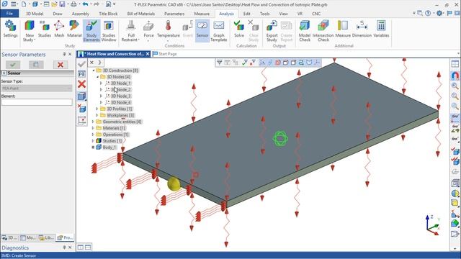Click the red X cancel icon in viewport toolbar
This screenshot has height=259, width=461.
click(81, 84)
